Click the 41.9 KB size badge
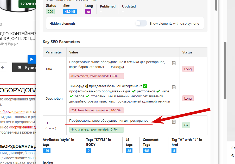235x164 pixels. pyautogui.click(x=70, y=11)
